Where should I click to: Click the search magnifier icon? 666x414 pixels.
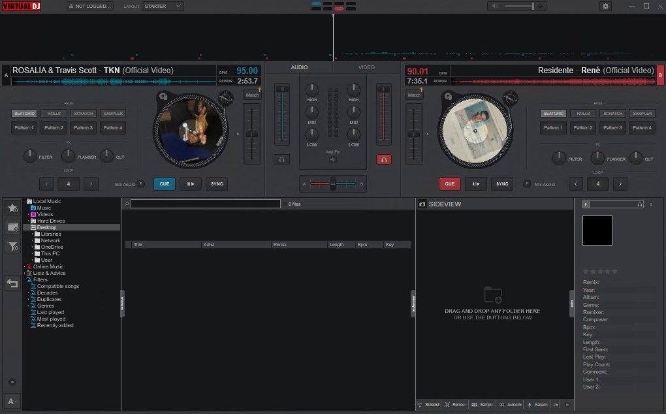click(x=127, y=204)
